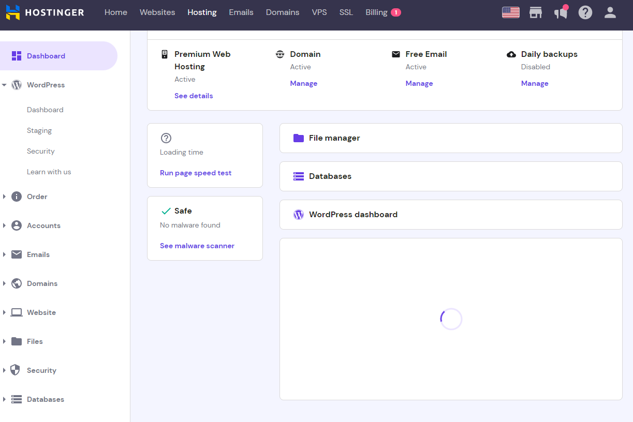Image resolution: width=633 pixels, height=422 pixels.
Task: Click the Hostinger logo
Action: (x=45, y=12)
